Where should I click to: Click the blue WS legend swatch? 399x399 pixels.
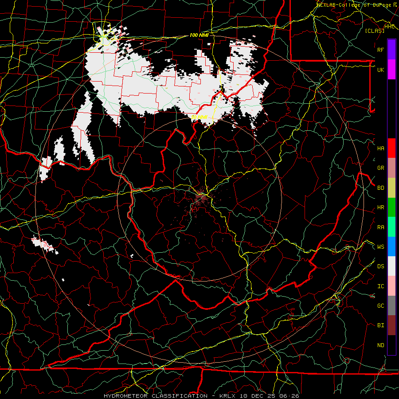tap(391, 246)
